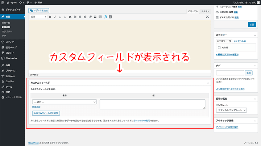Open the Snippets sidebar menu
261x146 pixels.
point(12,76)
